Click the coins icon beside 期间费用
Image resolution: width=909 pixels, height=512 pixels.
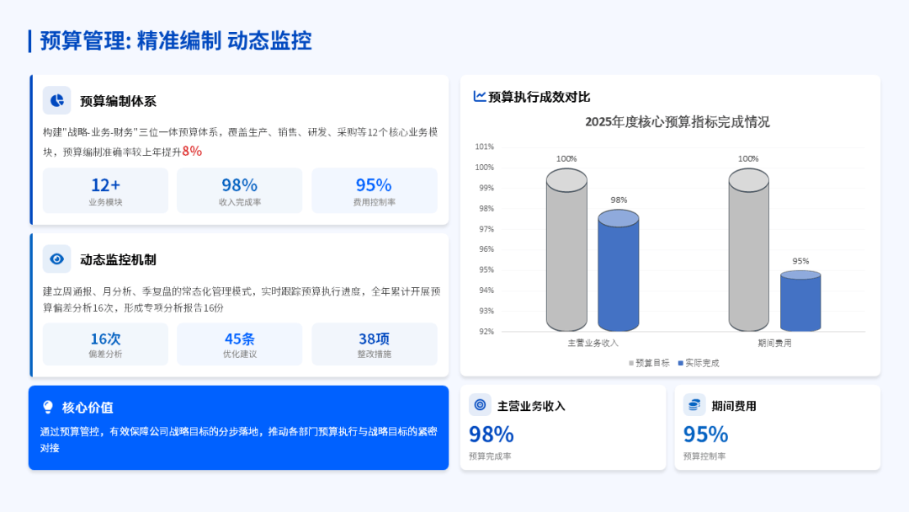[x=694, y=405]
